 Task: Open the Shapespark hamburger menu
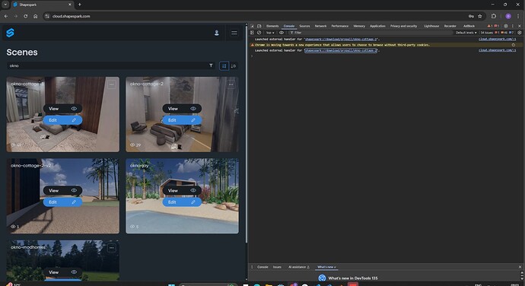click(x=234, y=33)
